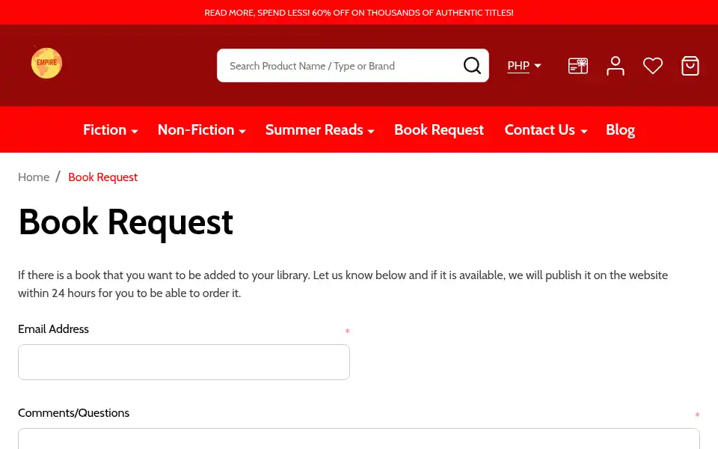Click the Book Request breadcrumb

click(x=102, y=177)
